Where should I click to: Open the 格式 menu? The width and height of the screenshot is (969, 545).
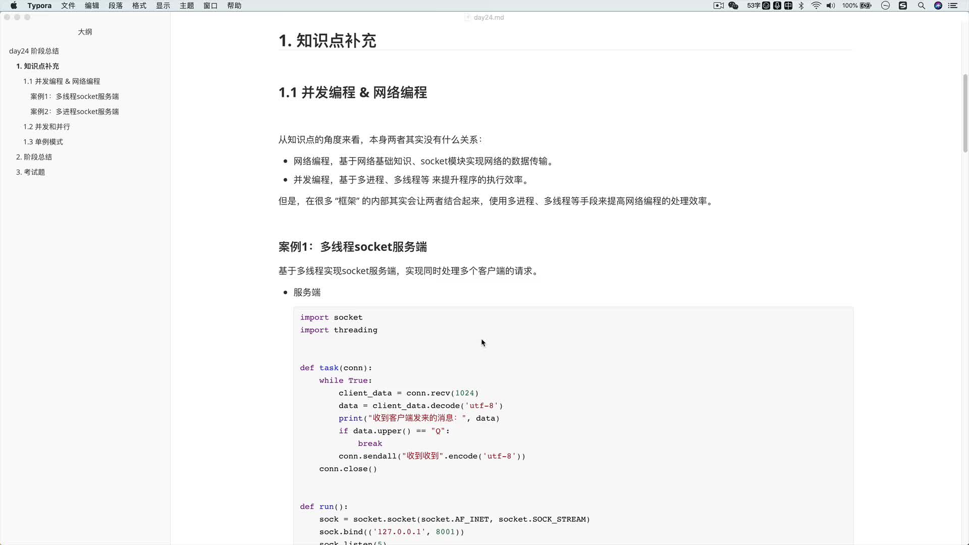pyautogui.click(x=139, y=6)
